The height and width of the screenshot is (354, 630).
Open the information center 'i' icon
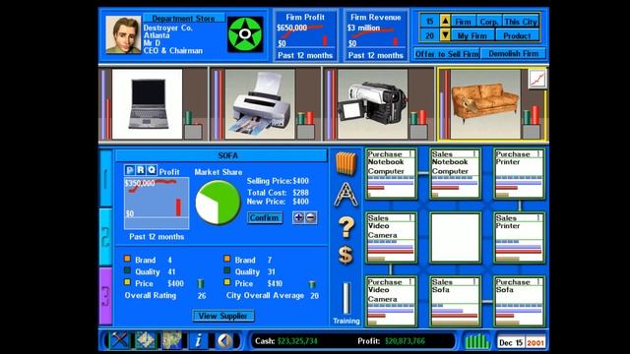click(x=198, y=341)
